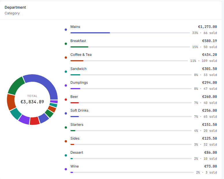224x179 pixels.
Task: Click the €73.00 Wine amount
Action: (x=210, y=166)
